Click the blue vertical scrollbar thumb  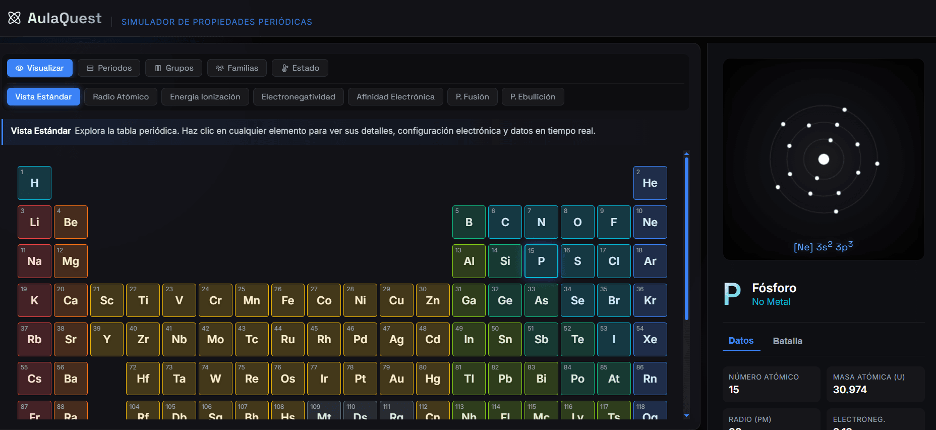coord(686,239)
